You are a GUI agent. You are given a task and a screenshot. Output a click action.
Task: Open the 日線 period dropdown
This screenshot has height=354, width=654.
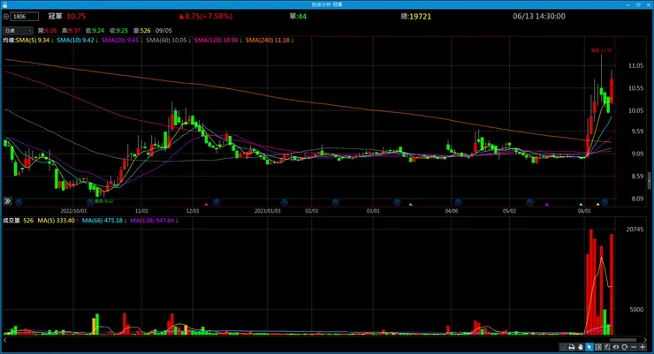tap(18, 30)
